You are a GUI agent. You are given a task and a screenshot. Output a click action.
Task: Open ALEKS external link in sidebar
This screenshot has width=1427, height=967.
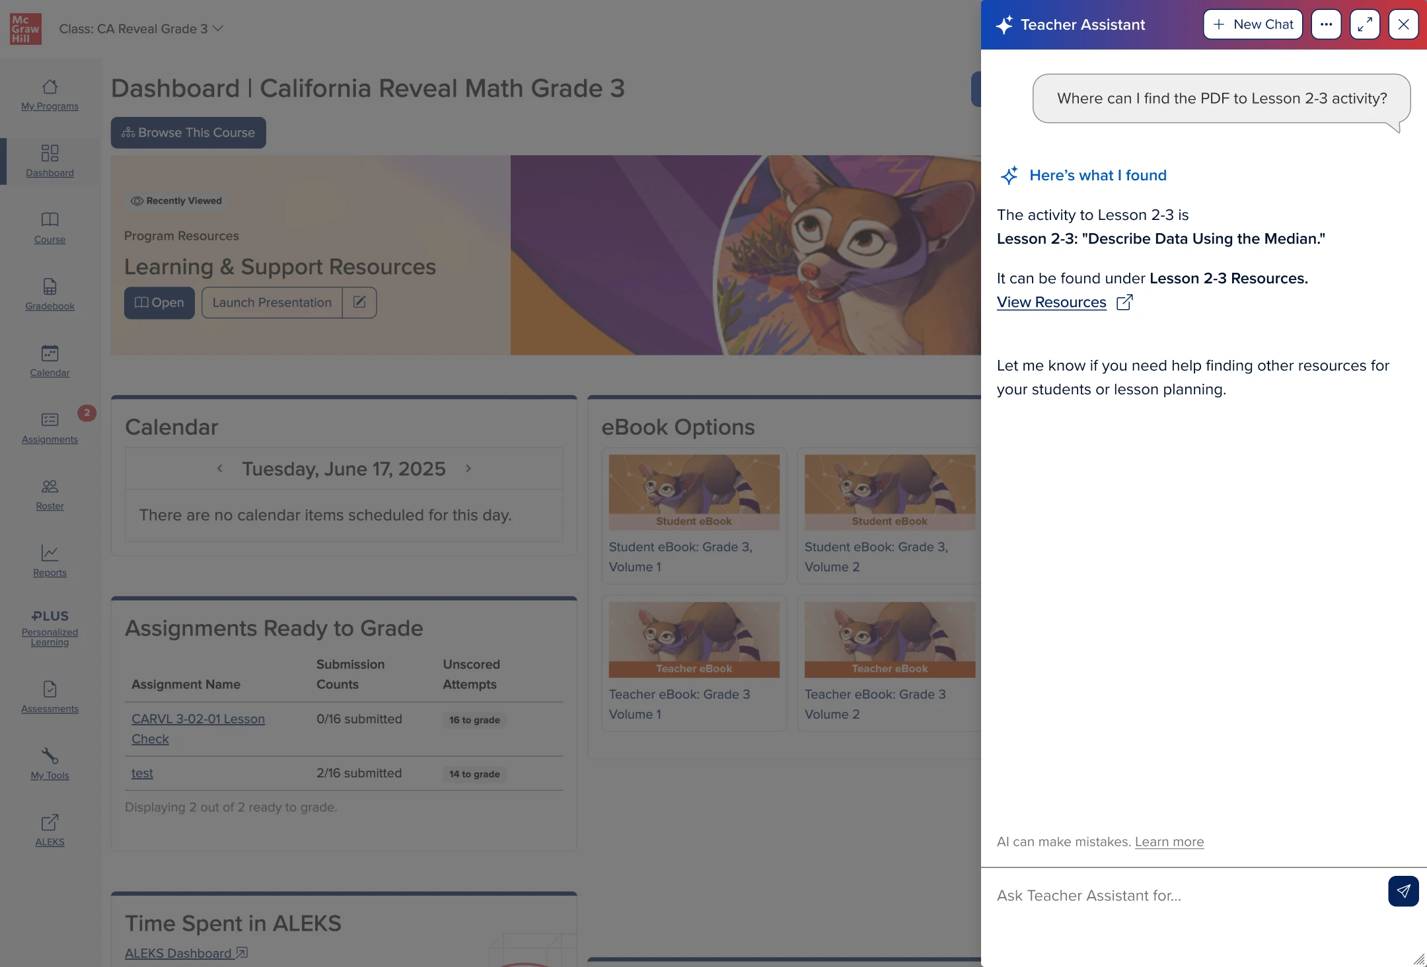coord(50,830)
